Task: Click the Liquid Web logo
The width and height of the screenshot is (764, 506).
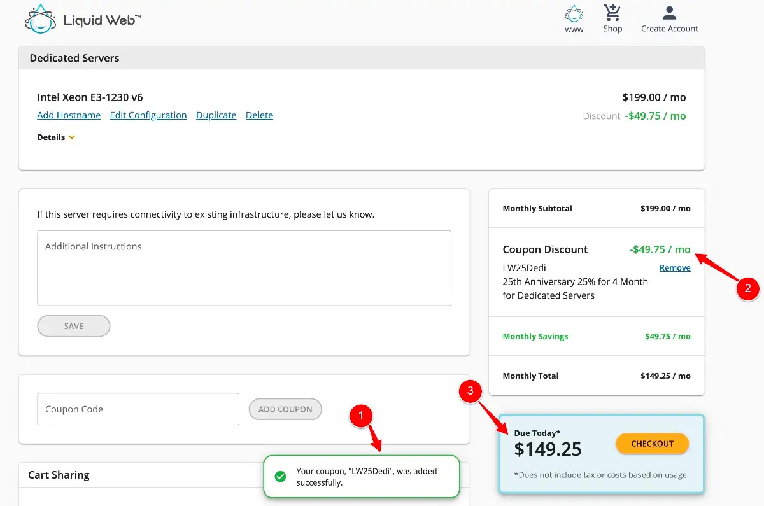Action: (83, 19)
